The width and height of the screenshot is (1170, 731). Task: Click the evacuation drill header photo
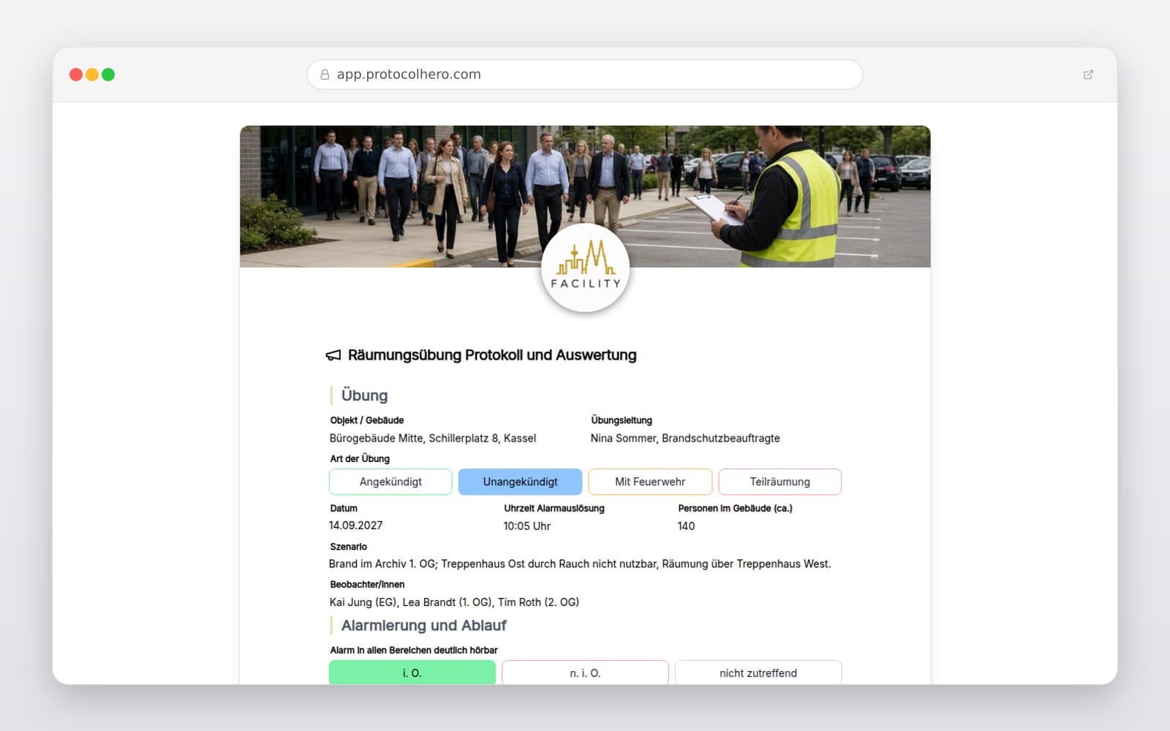[585, 196]
